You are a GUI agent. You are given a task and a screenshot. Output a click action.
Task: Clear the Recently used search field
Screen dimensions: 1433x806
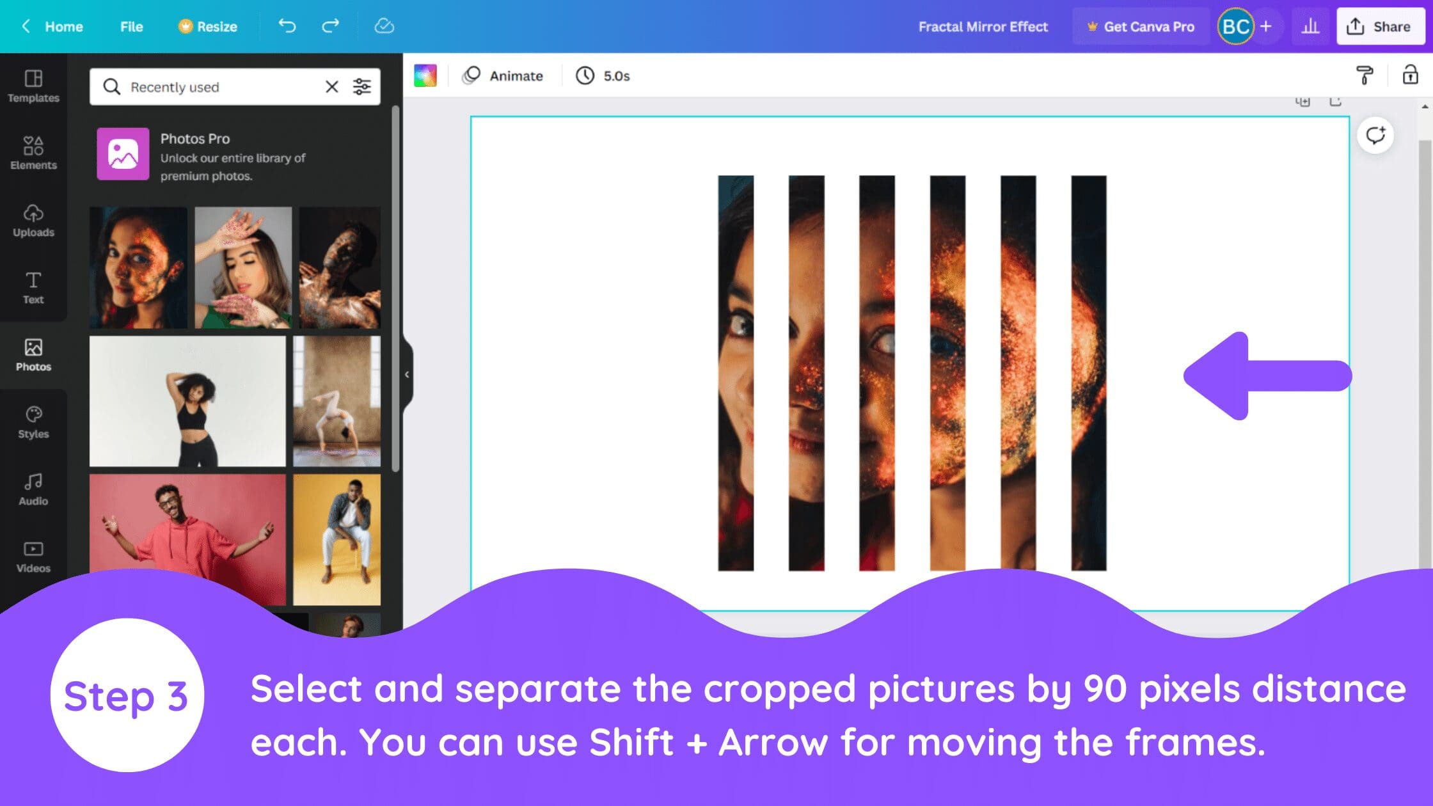[x=331, y=86]
